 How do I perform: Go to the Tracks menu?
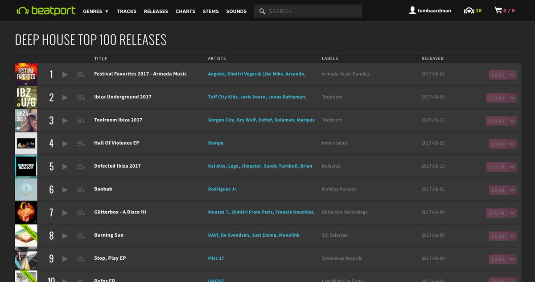coord(127,11)
